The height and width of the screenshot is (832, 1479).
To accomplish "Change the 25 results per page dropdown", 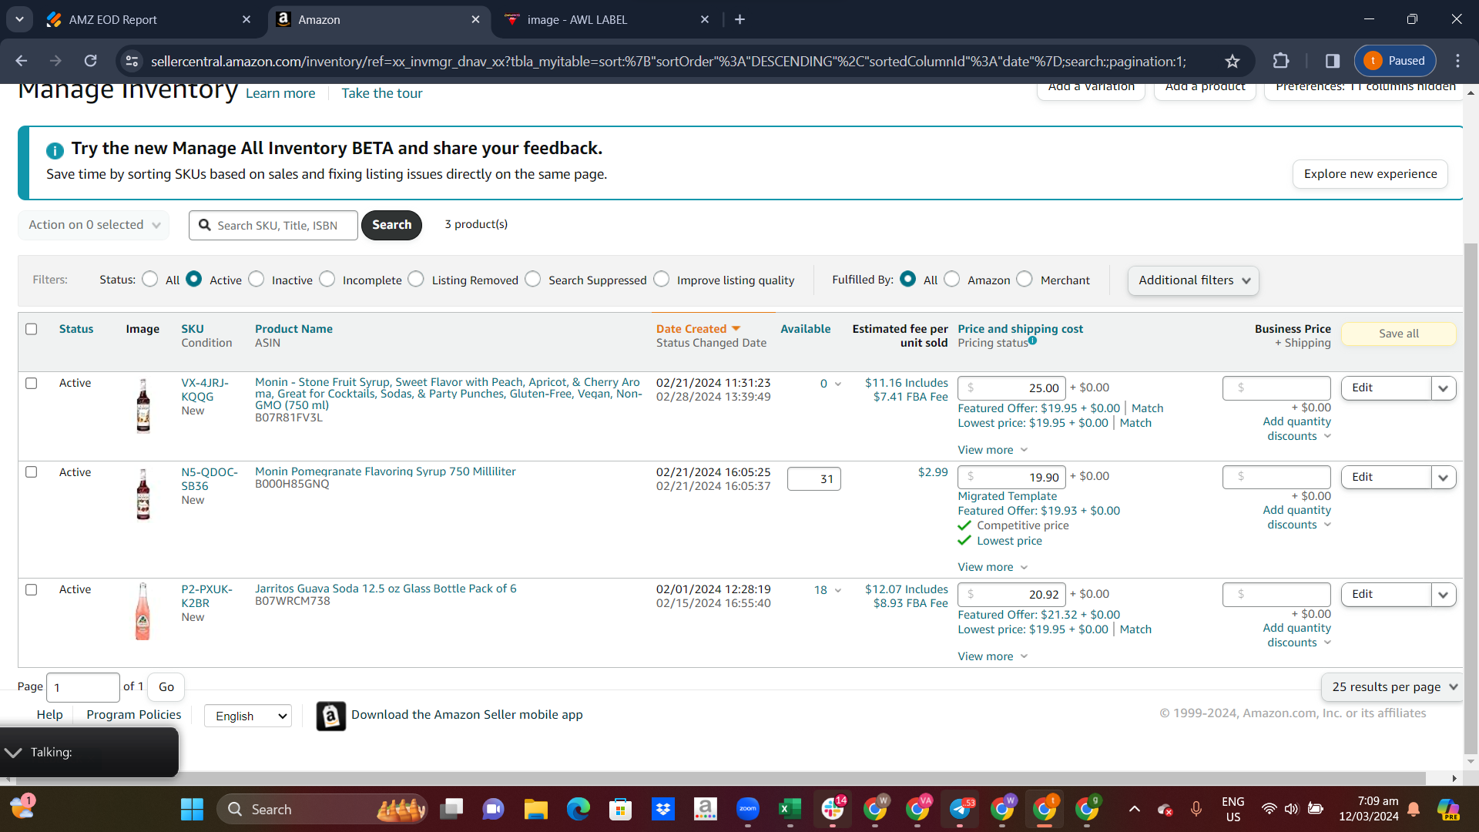I will coord(1393,687).
